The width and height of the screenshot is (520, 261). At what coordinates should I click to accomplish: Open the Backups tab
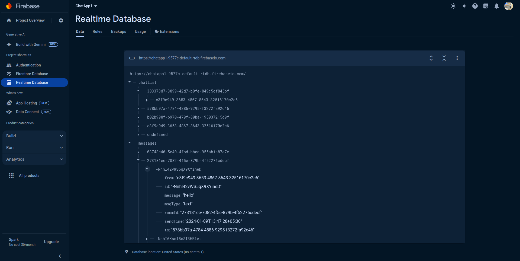118,31
